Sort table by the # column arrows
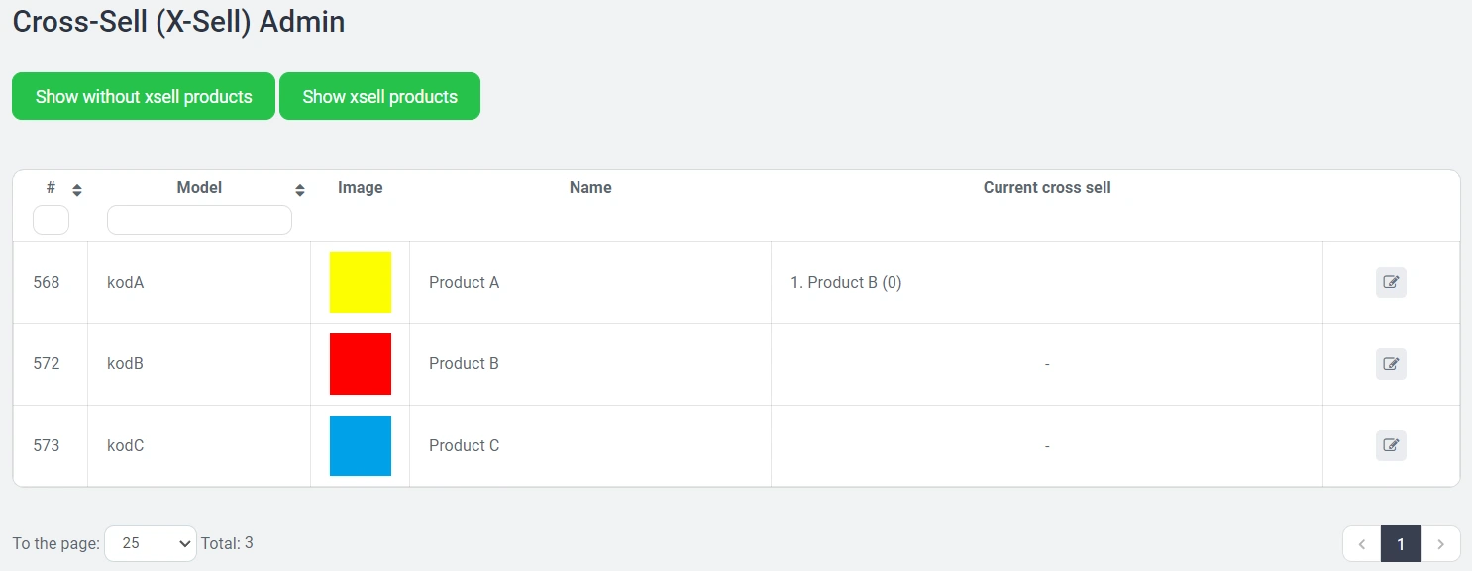Screen dimensions: 1472x571 tap(77, 189)
